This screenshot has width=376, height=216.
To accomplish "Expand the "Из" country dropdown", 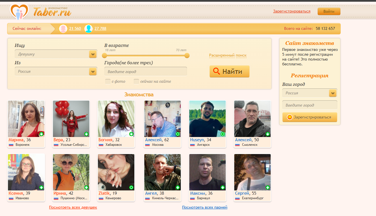I will (x=56, y=71).
